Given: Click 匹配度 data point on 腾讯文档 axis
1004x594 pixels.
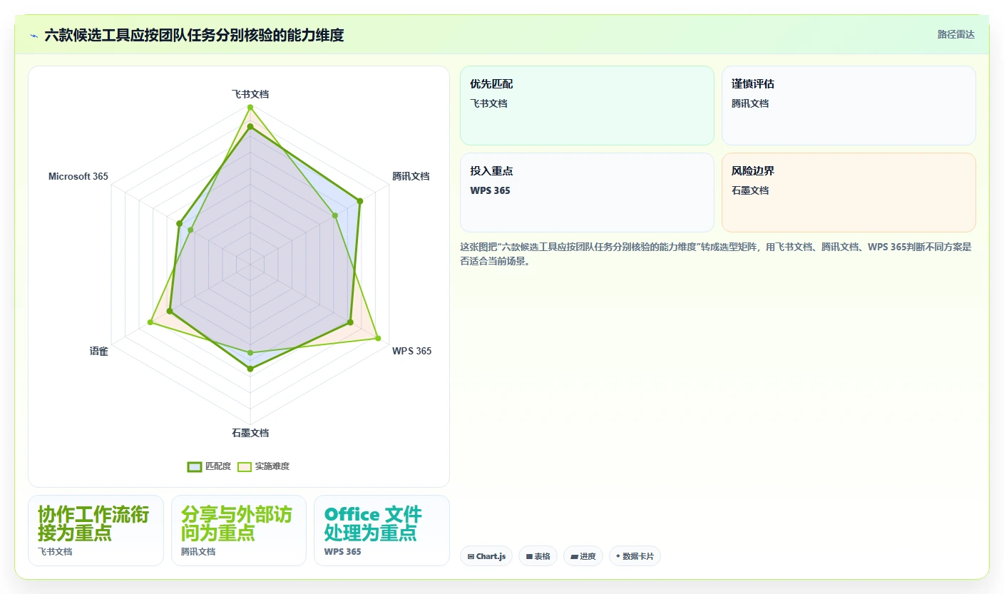Looking at the screenshot, I should [359, 201].
